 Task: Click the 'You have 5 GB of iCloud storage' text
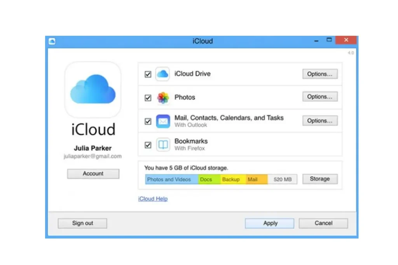pos(186,168)
